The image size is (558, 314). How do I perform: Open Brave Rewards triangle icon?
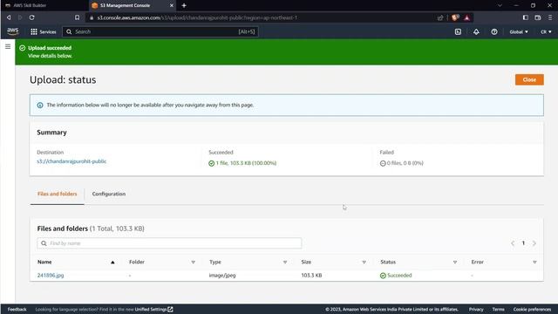[x=467, y=17]
